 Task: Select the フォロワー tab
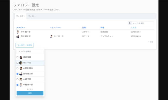coord(21,16)
